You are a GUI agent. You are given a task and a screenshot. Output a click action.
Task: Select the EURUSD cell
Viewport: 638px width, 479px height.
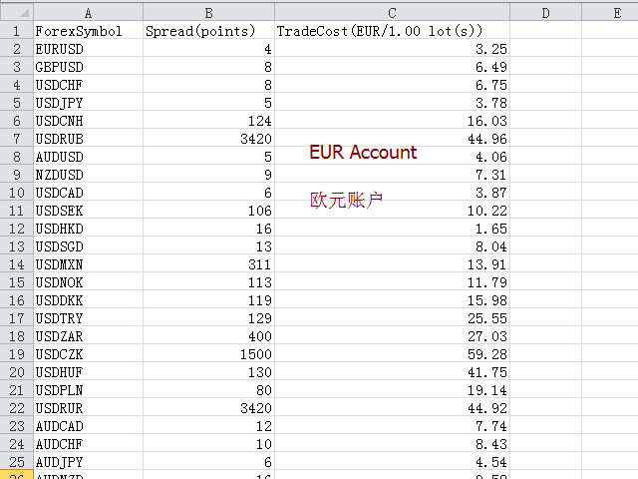coord(89,49)
